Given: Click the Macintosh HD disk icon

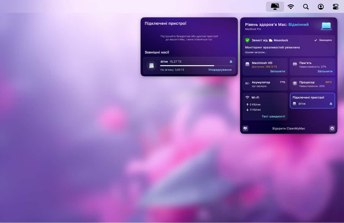Looking at the screenshot, I should tap(247, 64).
